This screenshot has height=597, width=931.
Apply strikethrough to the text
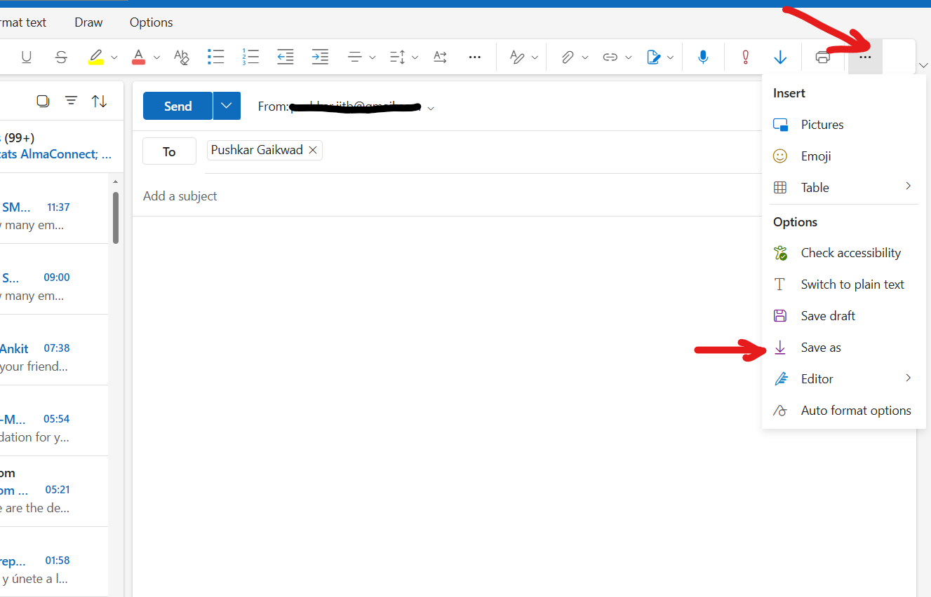pos(61,57)
